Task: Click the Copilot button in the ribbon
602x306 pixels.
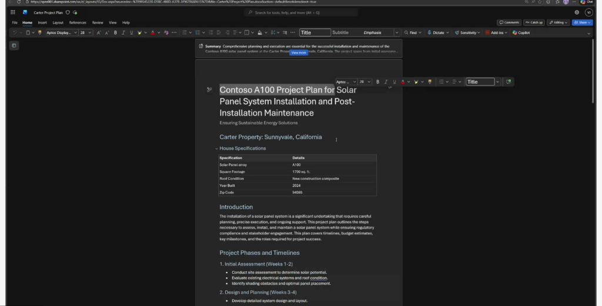Action: [x=521, y=33]
